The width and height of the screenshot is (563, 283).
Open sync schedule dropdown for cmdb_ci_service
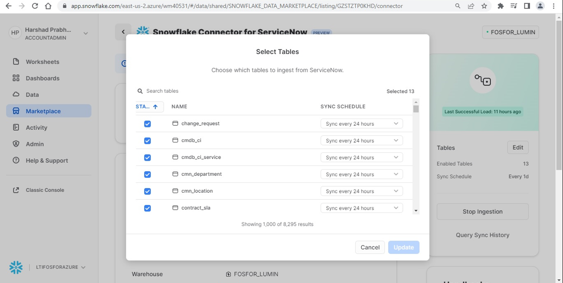pos(361,157)
